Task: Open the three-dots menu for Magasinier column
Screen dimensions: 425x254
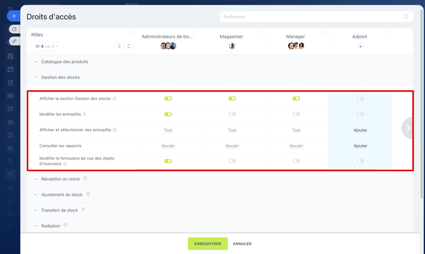Action: 258,32
